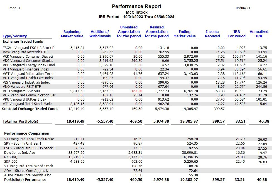The image size is (272, 185).
Task: Click VGT ending market value 3,143.03
Action: coord(191,74)
